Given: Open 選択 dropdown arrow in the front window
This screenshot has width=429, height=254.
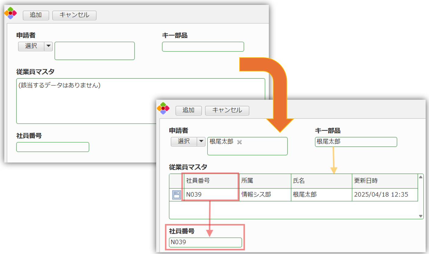Looking at the screenshot, I should coord(201,141).
